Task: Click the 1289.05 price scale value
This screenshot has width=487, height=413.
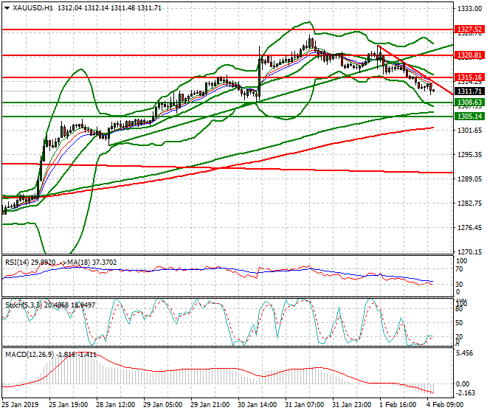Action: tap(470, 179)
